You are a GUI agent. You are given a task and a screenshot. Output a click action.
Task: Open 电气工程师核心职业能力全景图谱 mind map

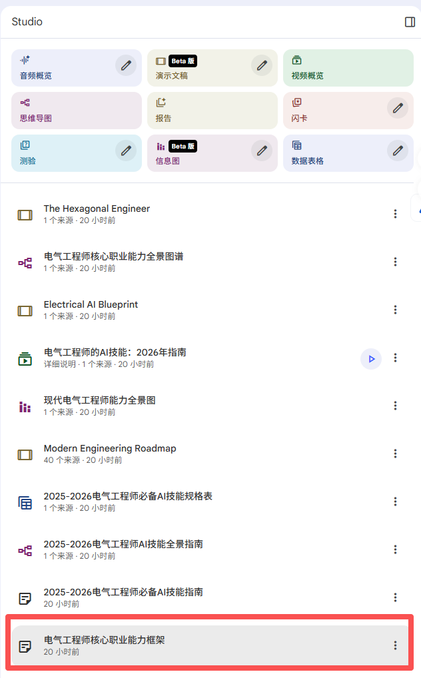[210, 262]
